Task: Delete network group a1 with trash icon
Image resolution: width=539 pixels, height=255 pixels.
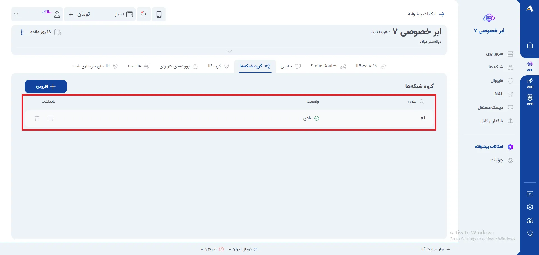Action: pyautogui.click(x=37, y=118)
